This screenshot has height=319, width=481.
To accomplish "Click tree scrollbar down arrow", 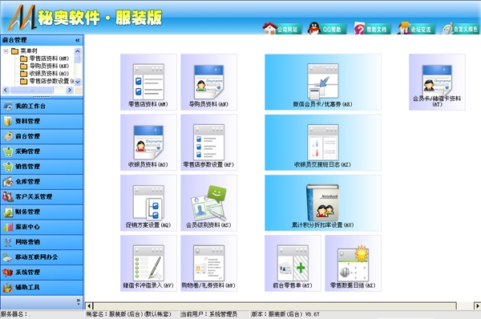I will click(78, 82).
